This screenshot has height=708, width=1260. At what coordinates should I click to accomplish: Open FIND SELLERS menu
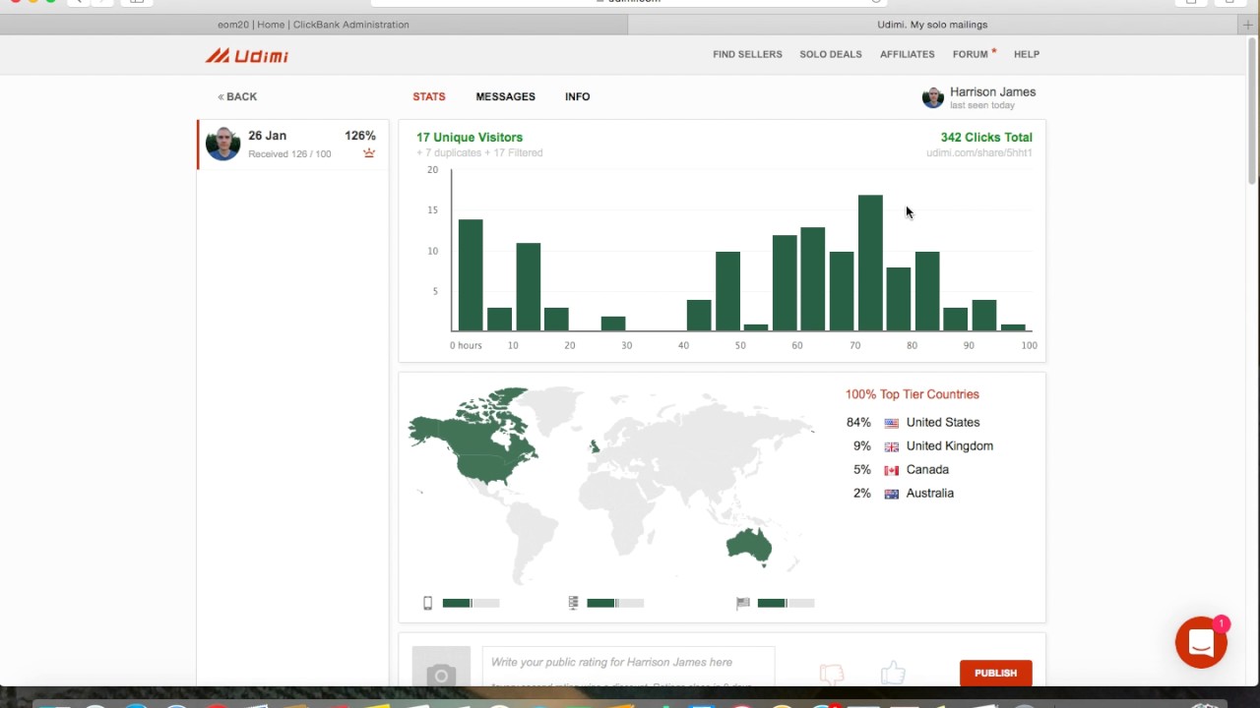(x=747, y=54)
